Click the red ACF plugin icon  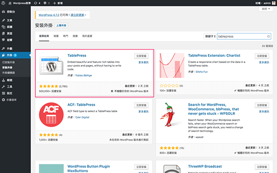(x=51, y=115)
